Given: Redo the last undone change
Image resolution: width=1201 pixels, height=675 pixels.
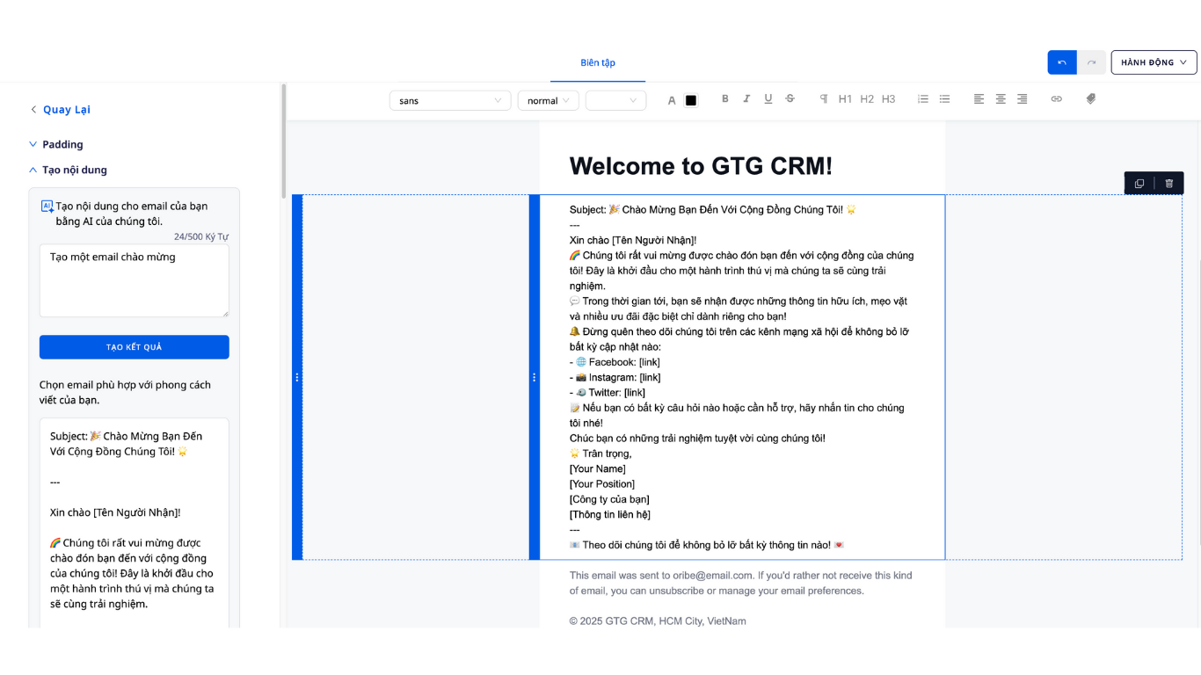Looking at the screenshot, I should (1092, 62).
